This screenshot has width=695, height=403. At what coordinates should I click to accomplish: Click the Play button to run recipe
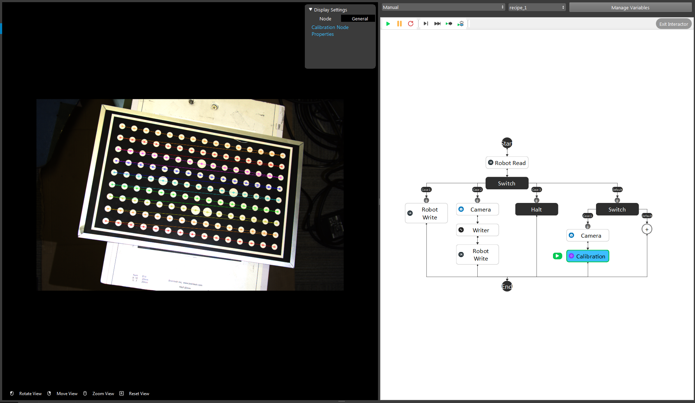388,24
